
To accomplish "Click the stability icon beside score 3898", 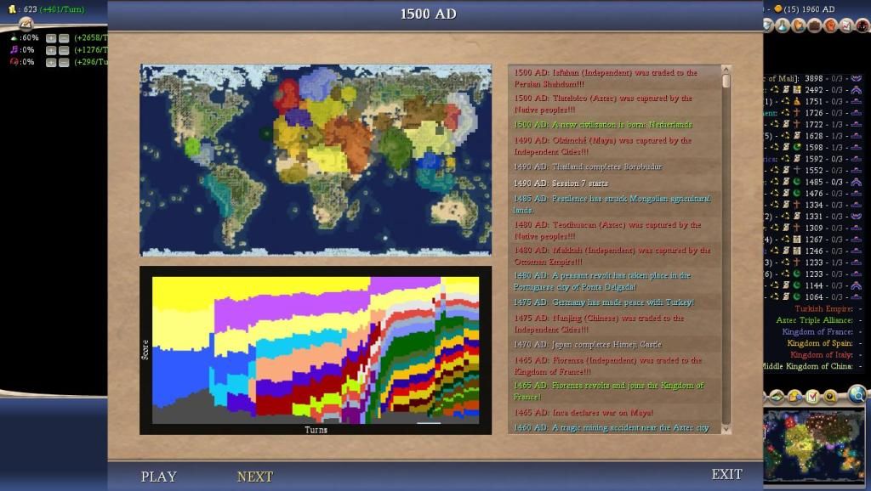I will pos(856,79).
